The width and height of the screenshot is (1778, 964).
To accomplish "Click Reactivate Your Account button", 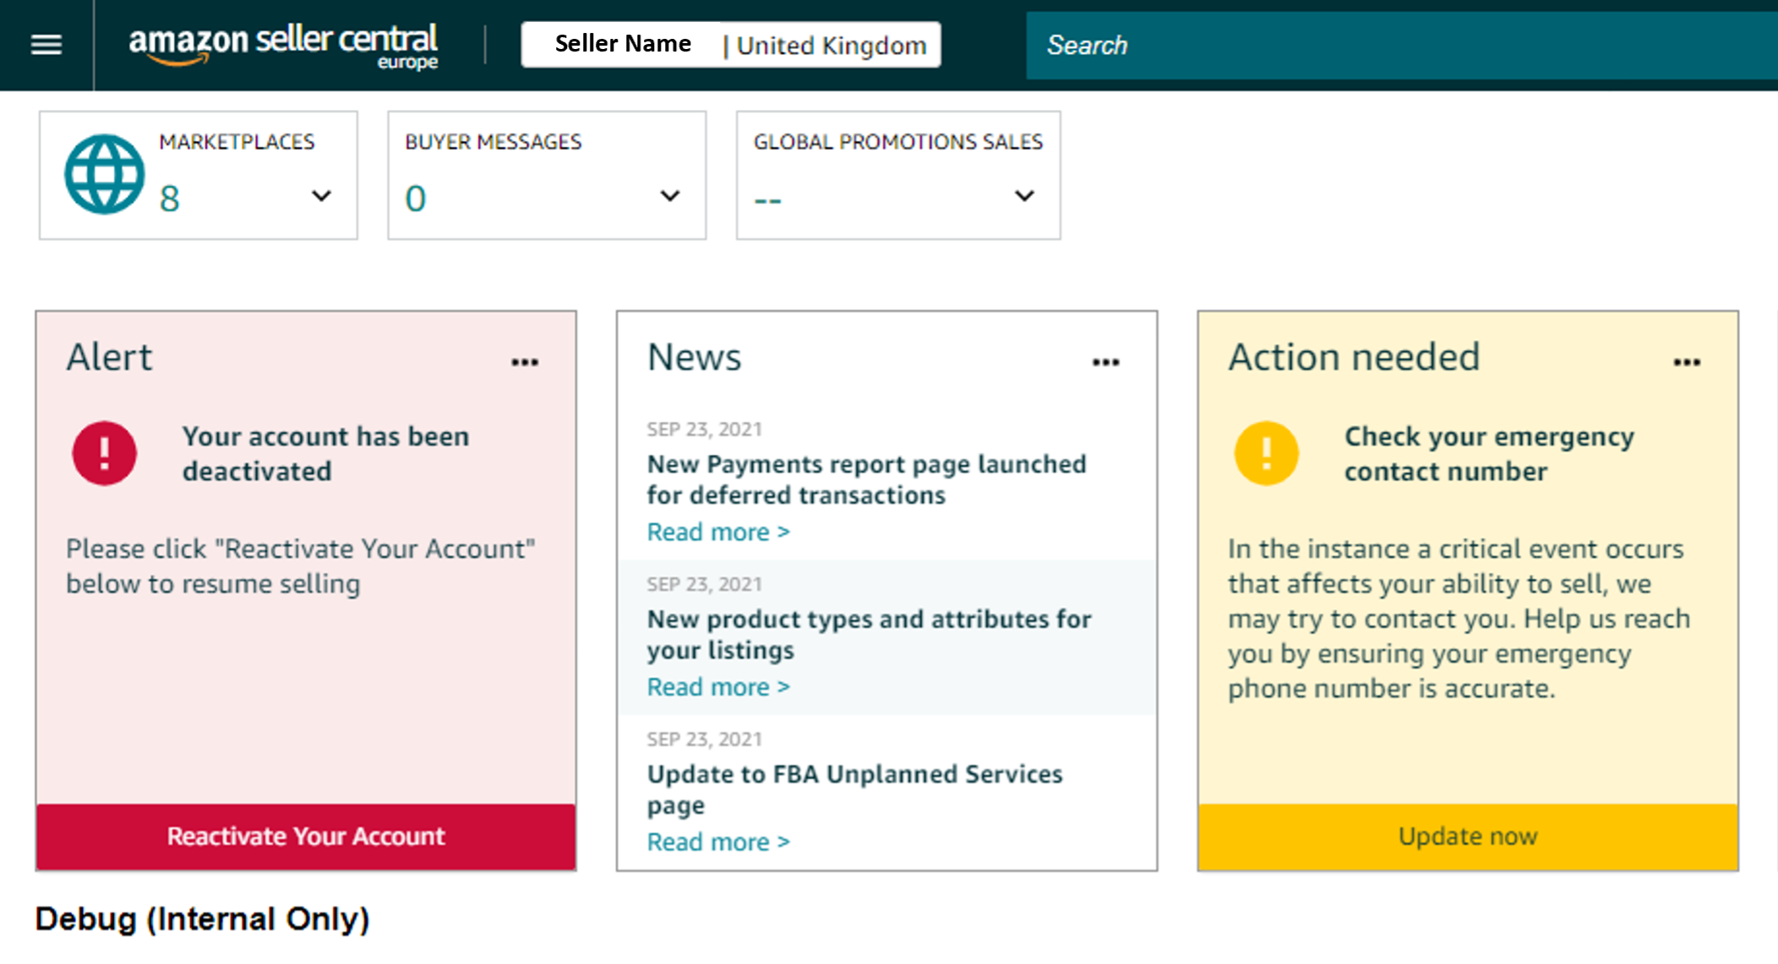I will click(x=306, y=836).
